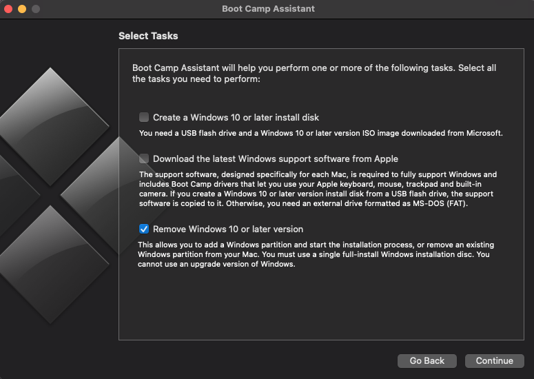Close the Boot Camp Assistant window
Screen dimensions: 534x379
[x=9, y=9]
